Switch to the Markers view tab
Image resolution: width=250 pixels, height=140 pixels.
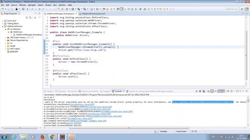[x=48, y=91]
